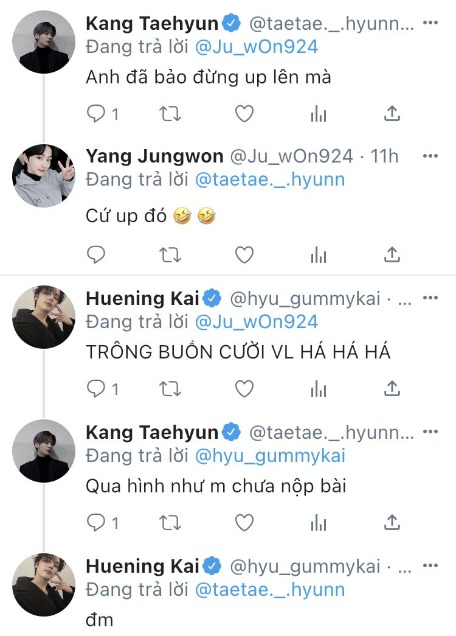Open more options on Huening Kai's "đm" tweet

430,566
